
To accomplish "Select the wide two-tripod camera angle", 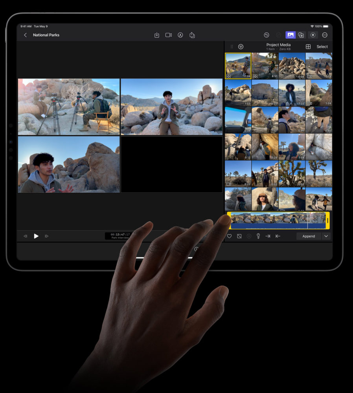I will [69, 107].
